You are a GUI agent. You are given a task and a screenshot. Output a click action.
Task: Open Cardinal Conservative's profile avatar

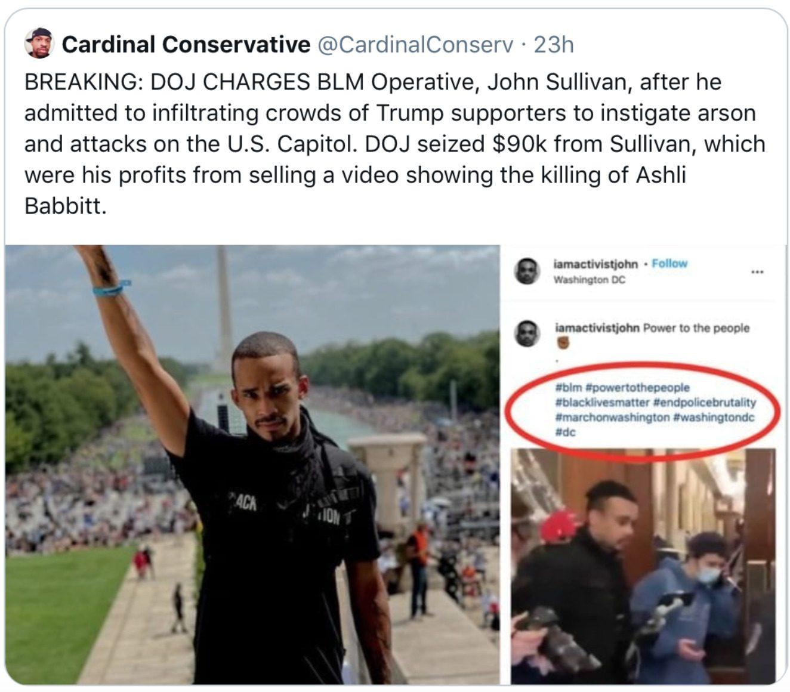(x=39, y=43)
